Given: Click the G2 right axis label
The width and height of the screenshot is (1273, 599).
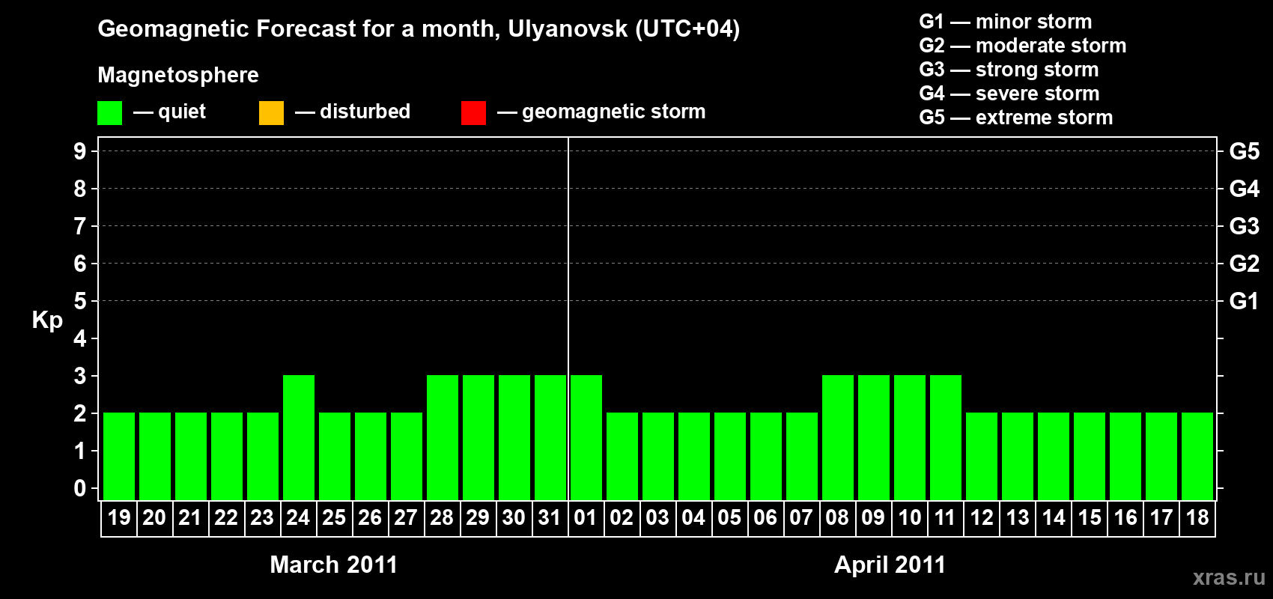Looking at the screenshot, I should tap(1245, 264).
